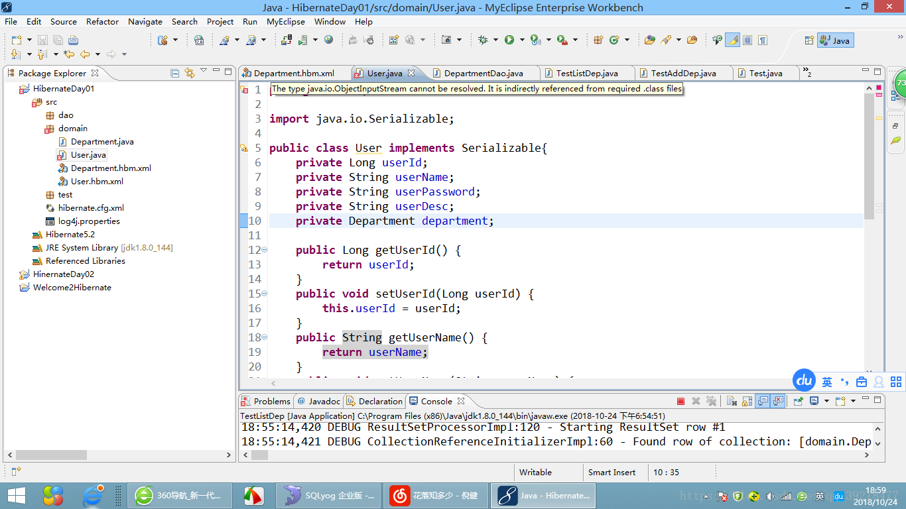Toggle Show Console When Standard Out Changes

[763, 401]
